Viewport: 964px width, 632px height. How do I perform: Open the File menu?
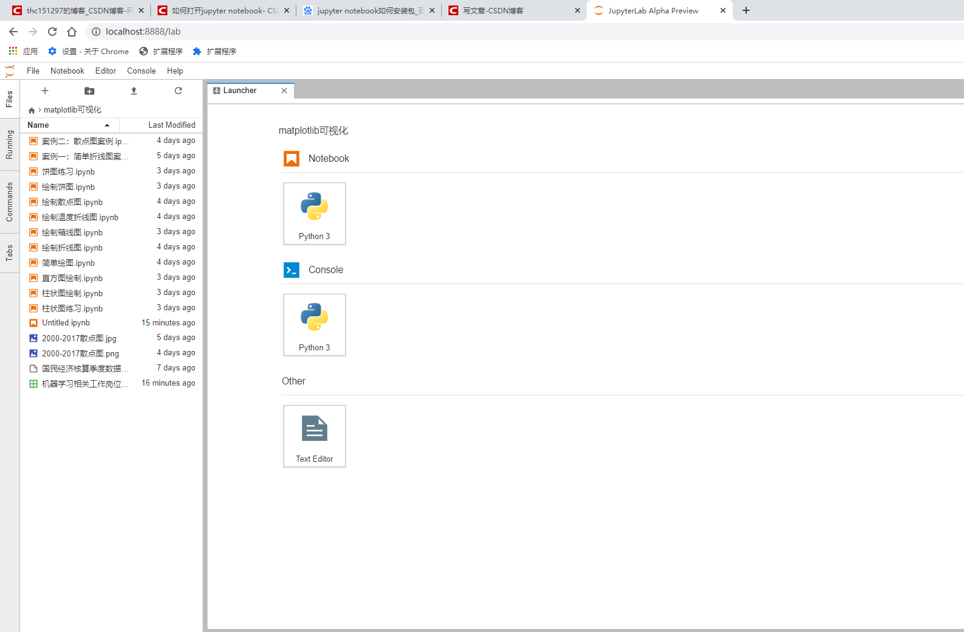pos(33,71)
